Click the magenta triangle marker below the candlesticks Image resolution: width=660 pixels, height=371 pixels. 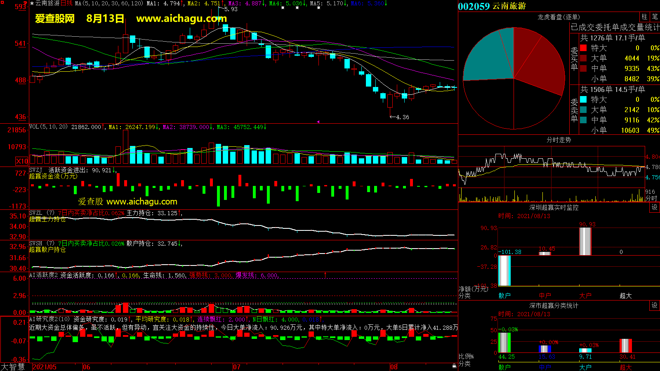[x=318, y=122]
